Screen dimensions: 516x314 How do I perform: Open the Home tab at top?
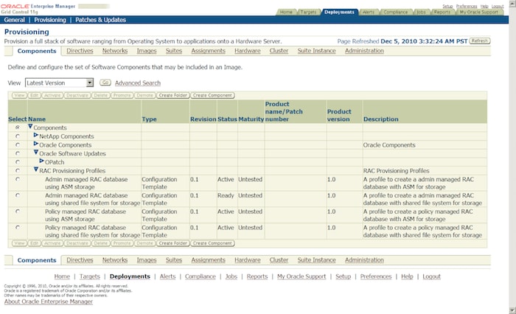286,12
